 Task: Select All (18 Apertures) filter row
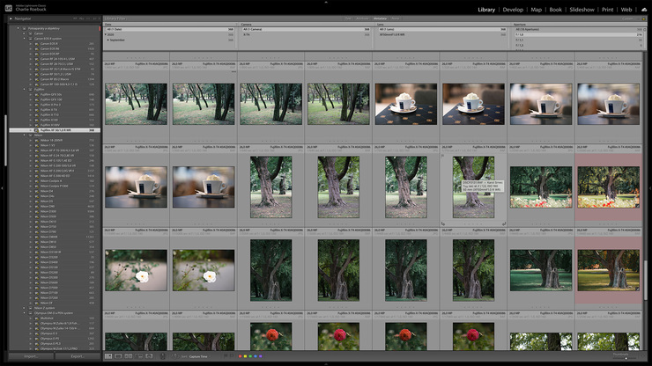(x=577, y=30)
